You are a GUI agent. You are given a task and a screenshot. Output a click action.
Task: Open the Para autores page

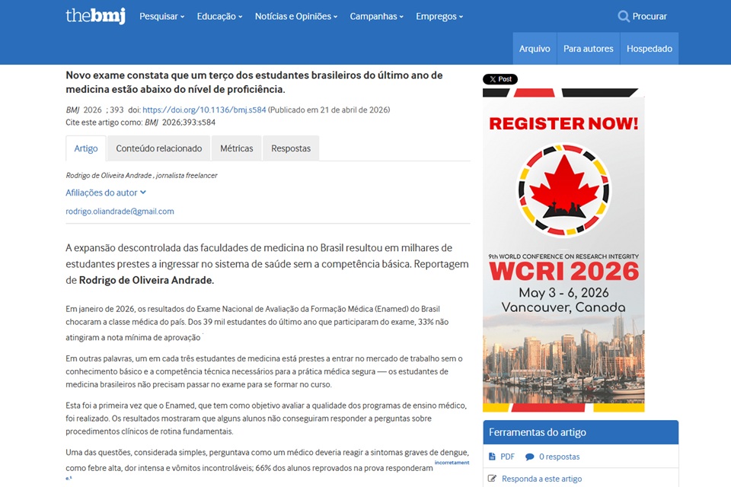[x=588, y=49]
